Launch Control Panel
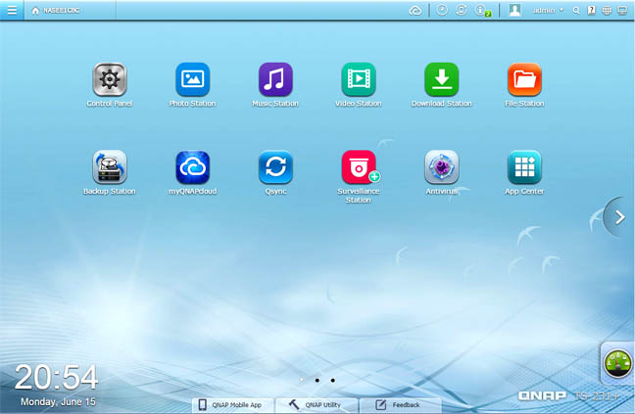 point(110,79)
